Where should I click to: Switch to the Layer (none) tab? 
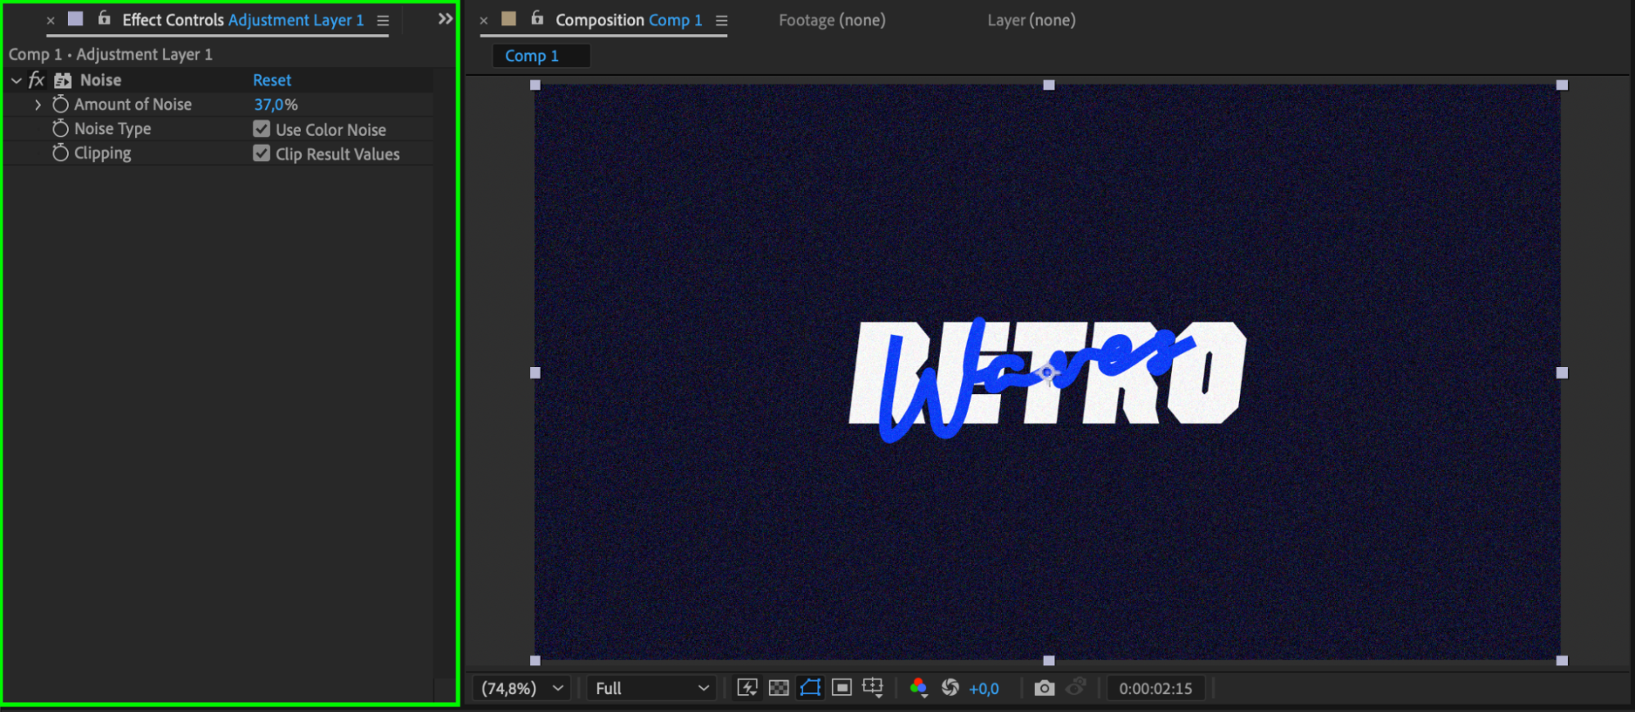(x=1031, y=20)
